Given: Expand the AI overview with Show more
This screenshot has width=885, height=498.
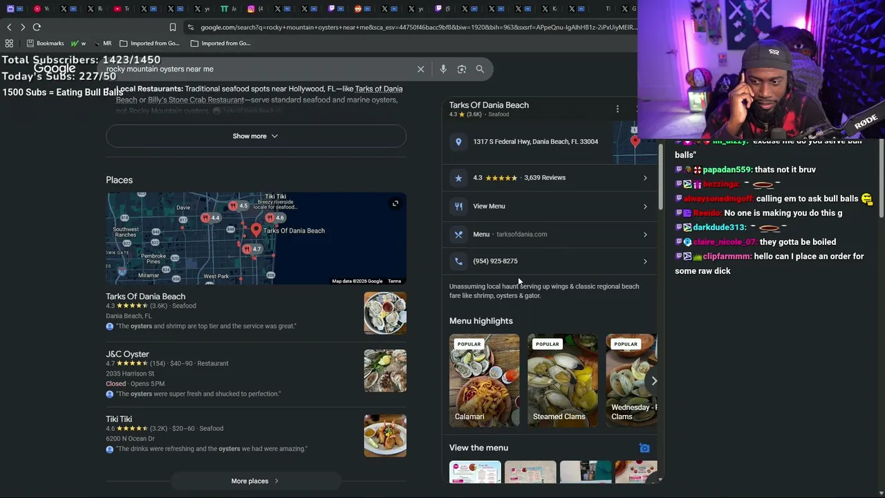Looking at the screenshot, I should 256,136.
